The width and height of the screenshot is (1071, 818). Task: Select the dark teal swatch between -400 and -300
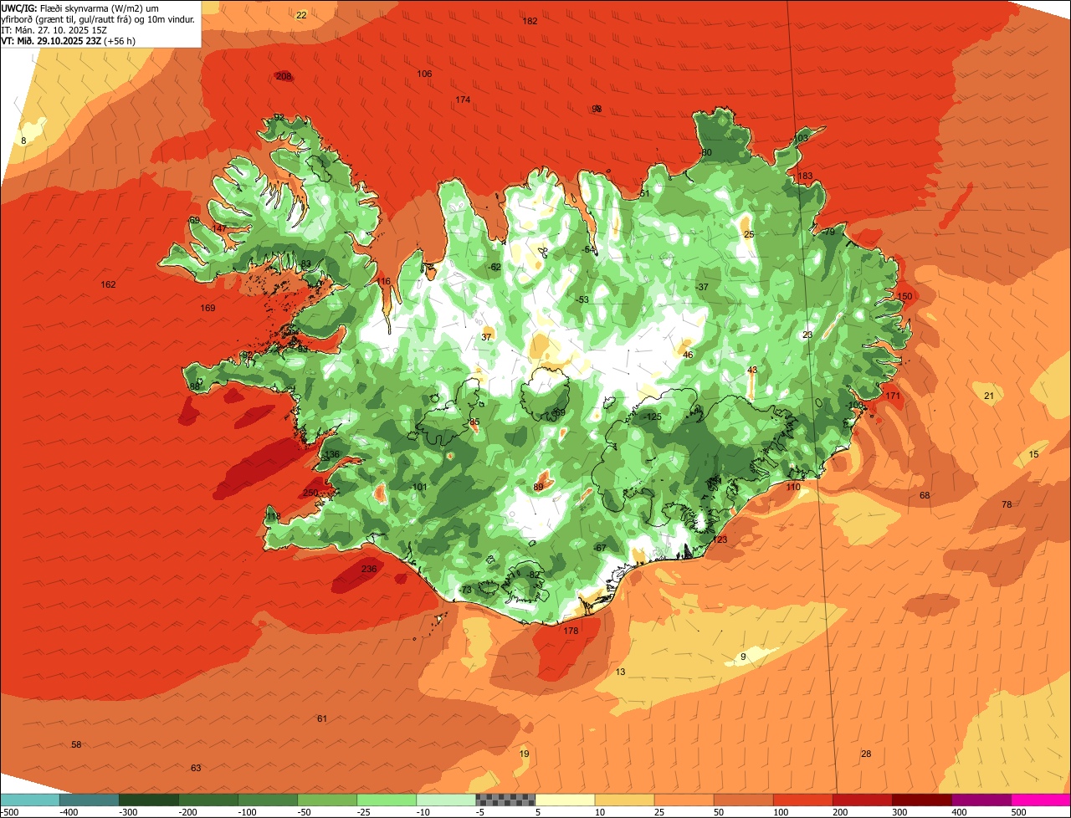[x=89, y=800]
